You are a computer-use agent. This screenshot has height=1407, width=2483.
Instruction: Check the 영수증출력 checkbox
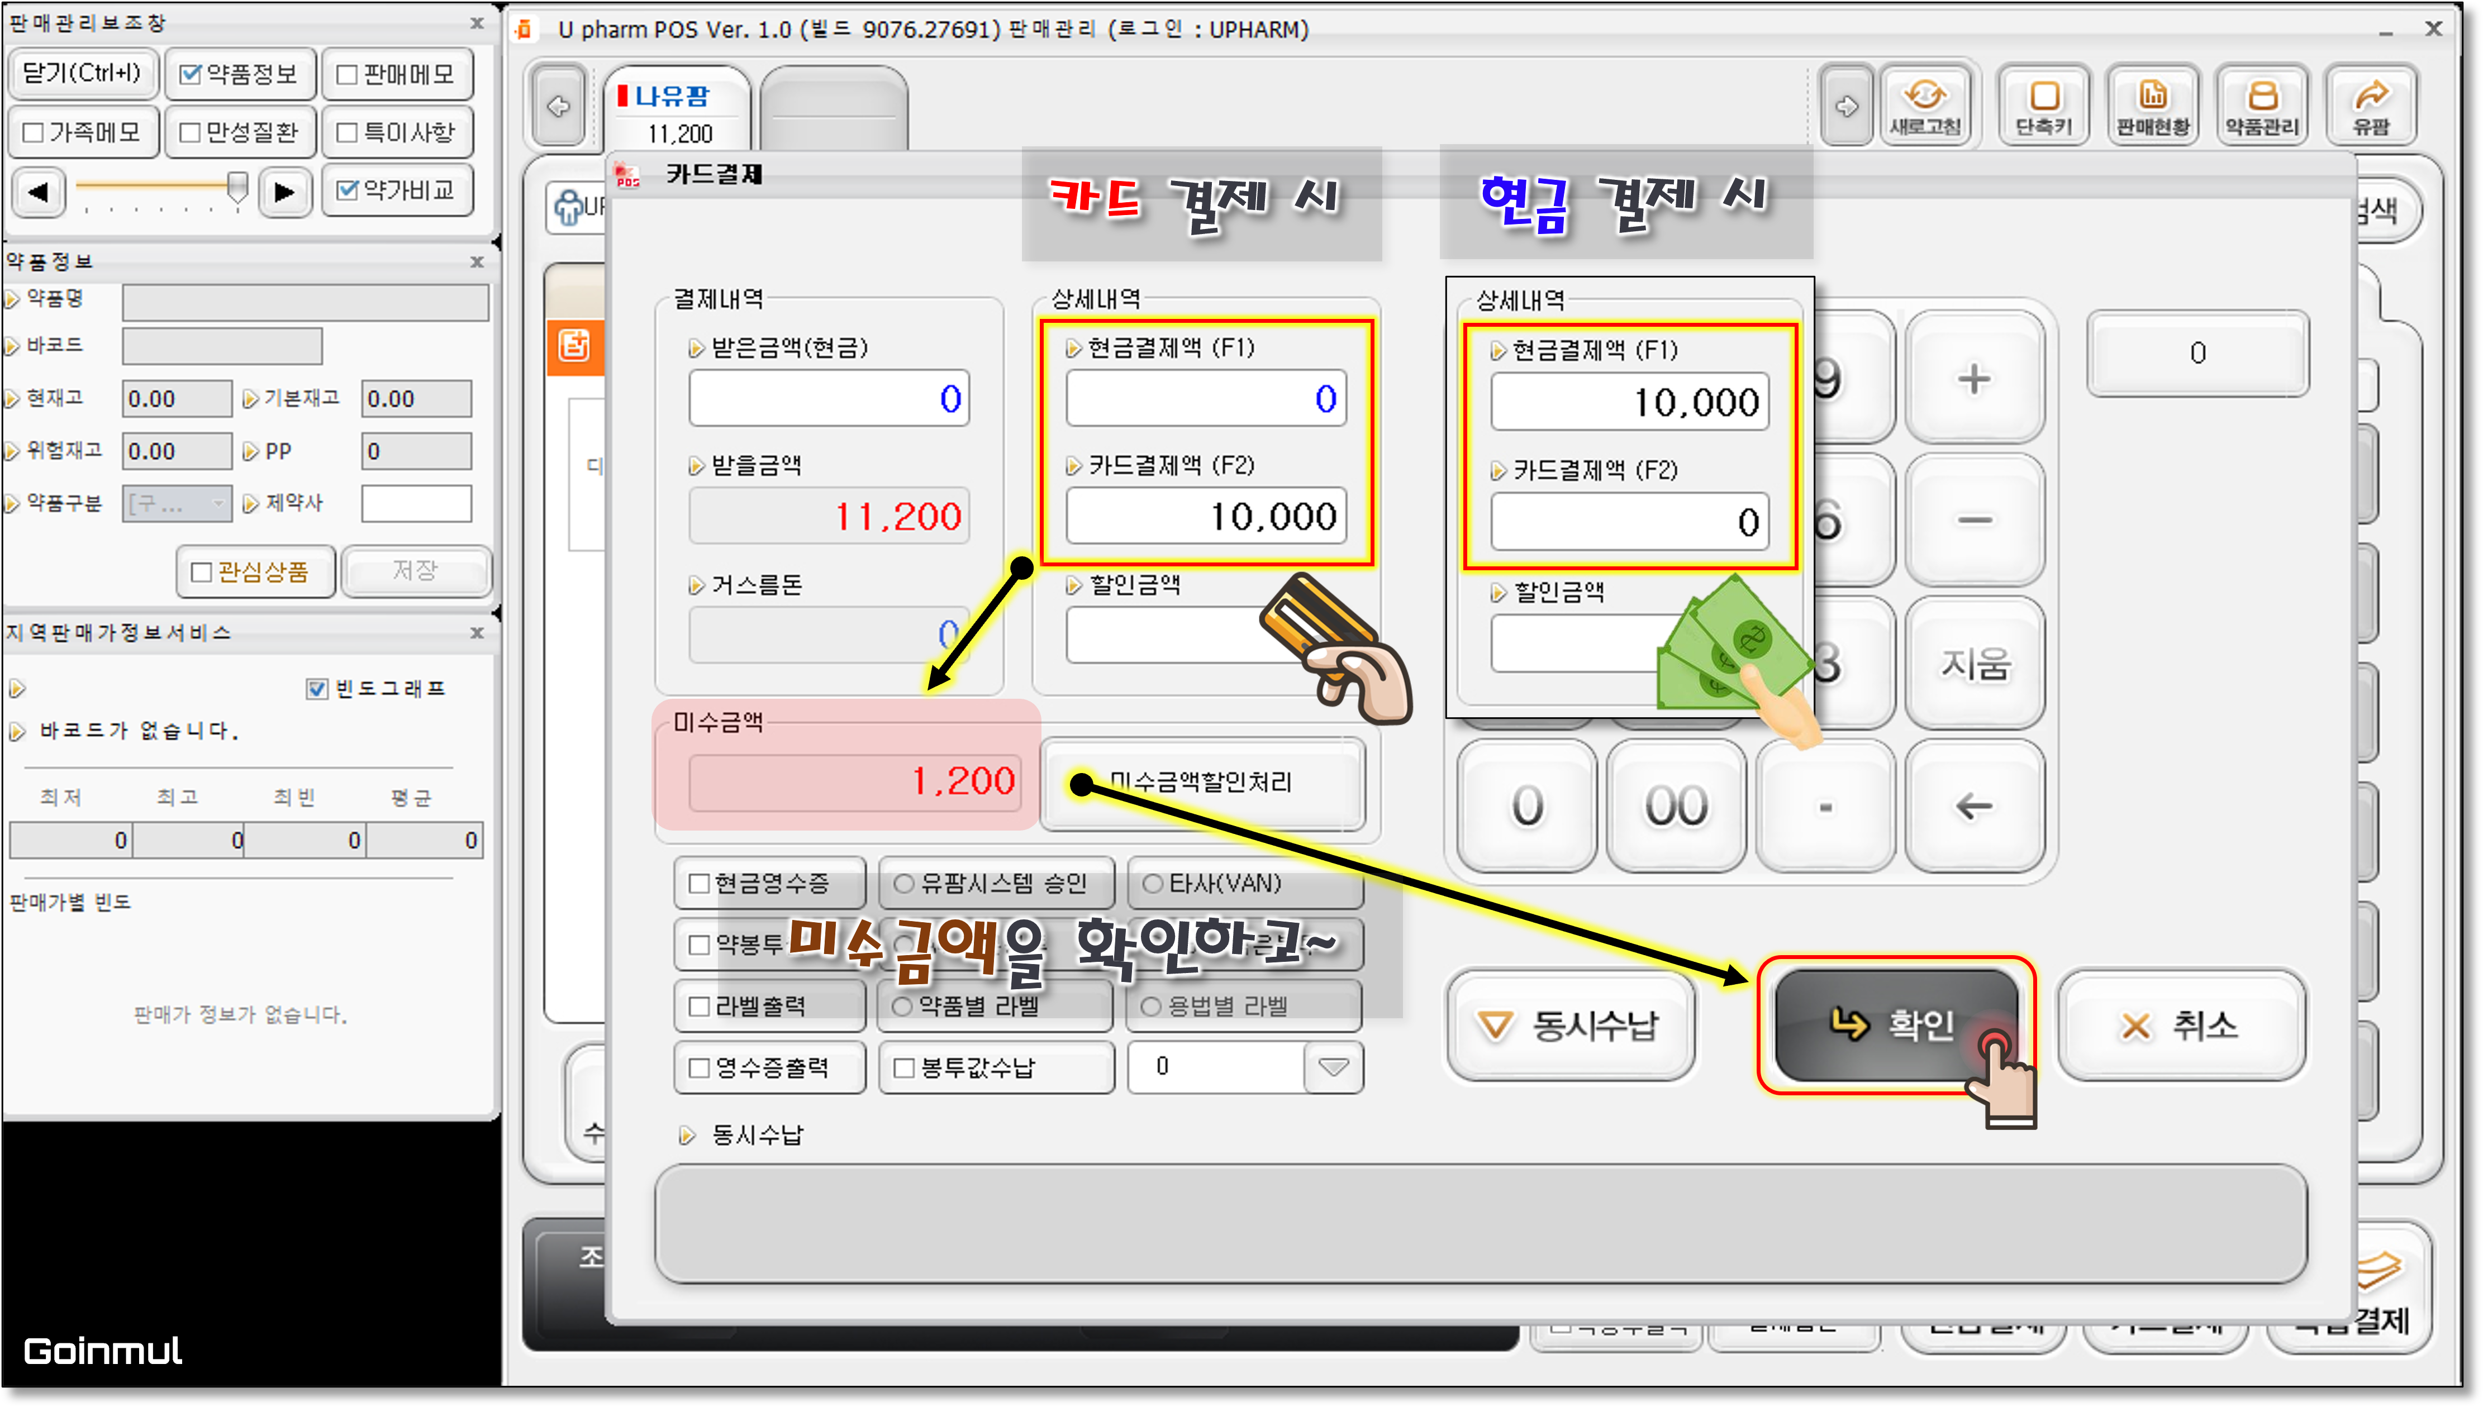(x=699, y=1068)
